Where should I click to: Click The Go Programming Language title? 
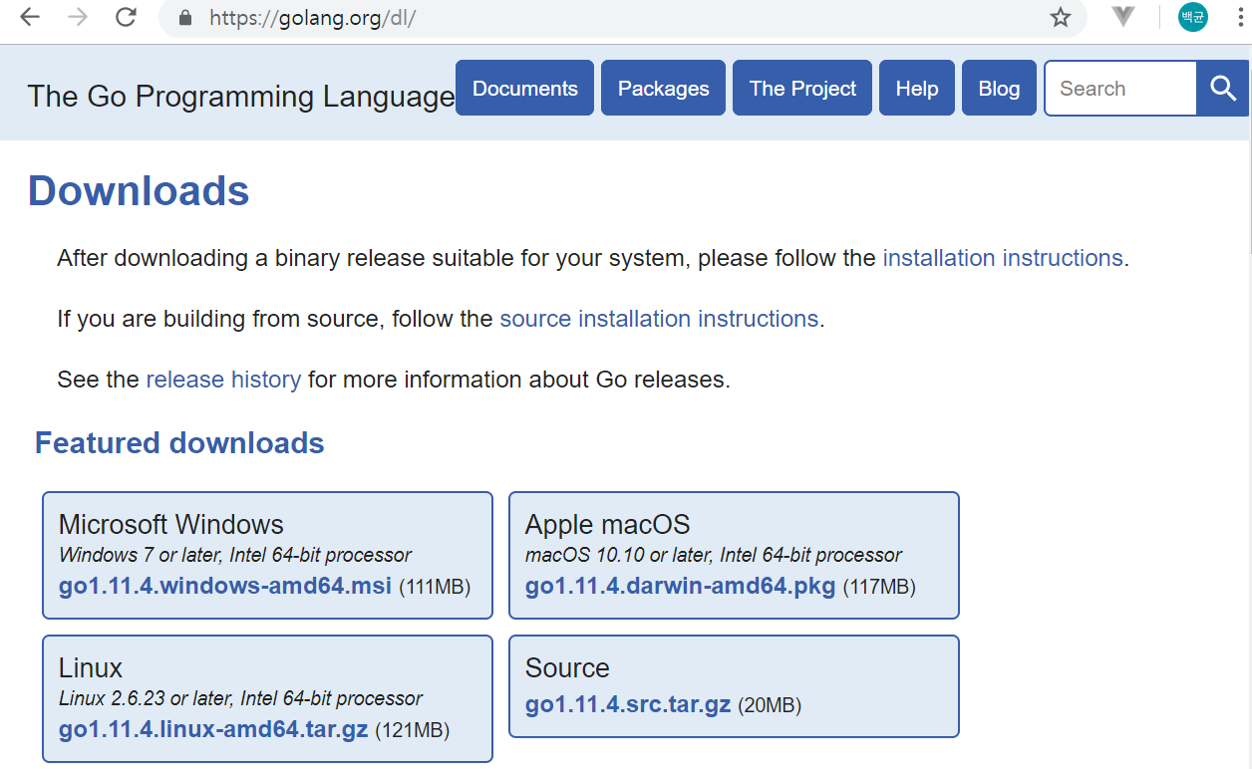(241, 97)
